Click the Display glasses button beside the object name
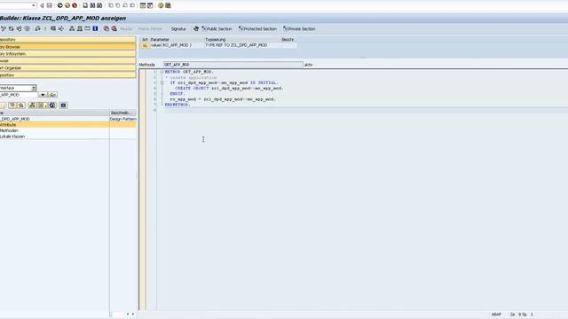 (52, 95)
